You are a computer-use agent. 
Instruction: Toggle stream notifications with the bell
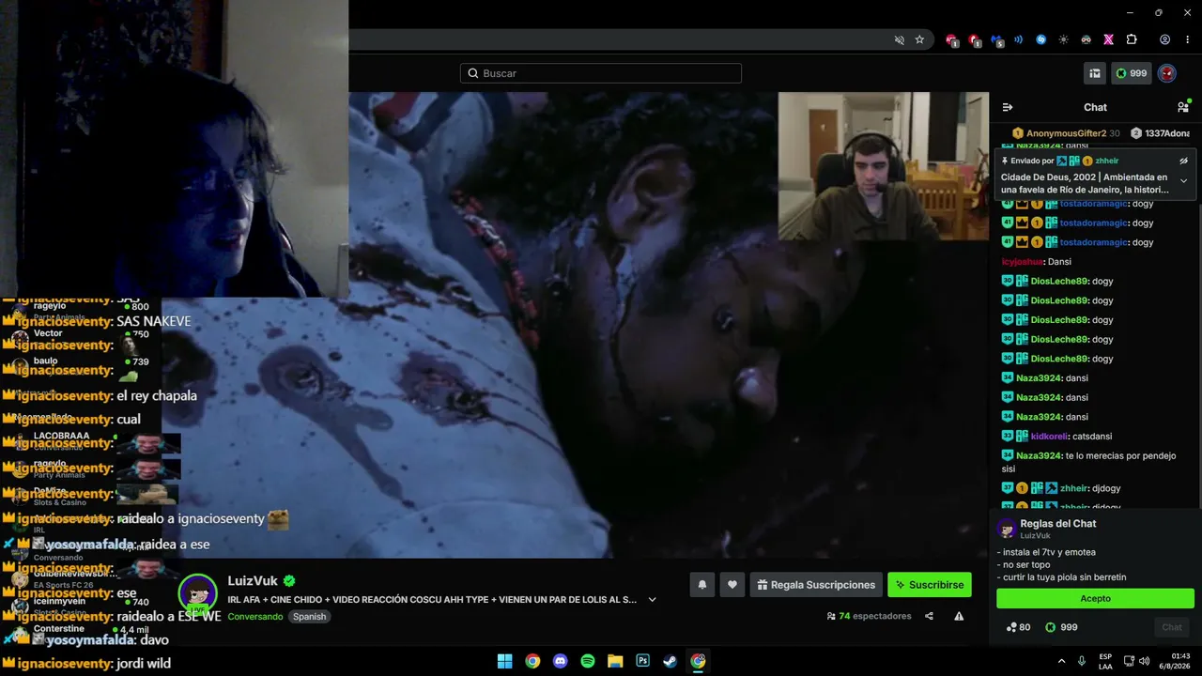701,585
